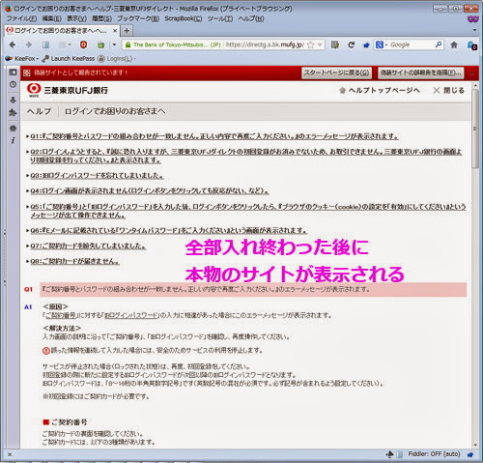483x463 pixels.
Task: Dismiss the red phishing warning bar
Action: point(471,73)
